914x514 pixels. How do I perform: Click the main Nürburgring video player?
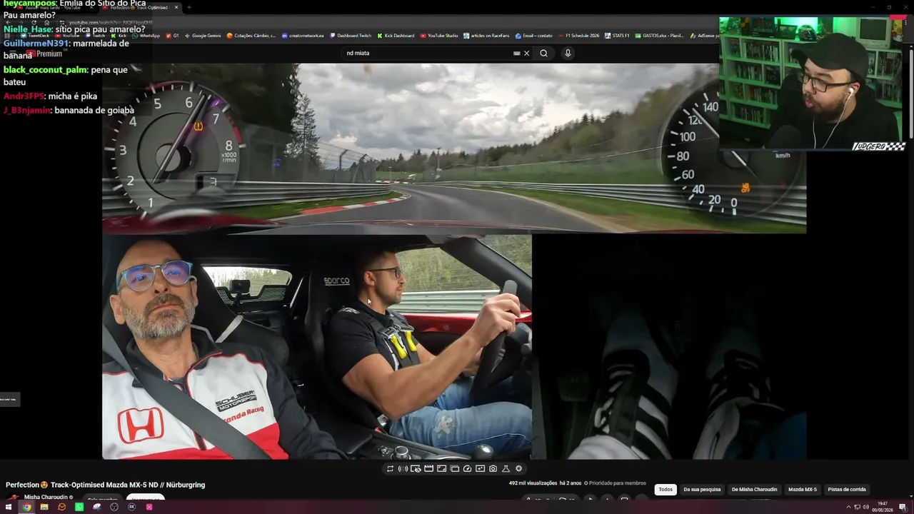coord(454,261)
